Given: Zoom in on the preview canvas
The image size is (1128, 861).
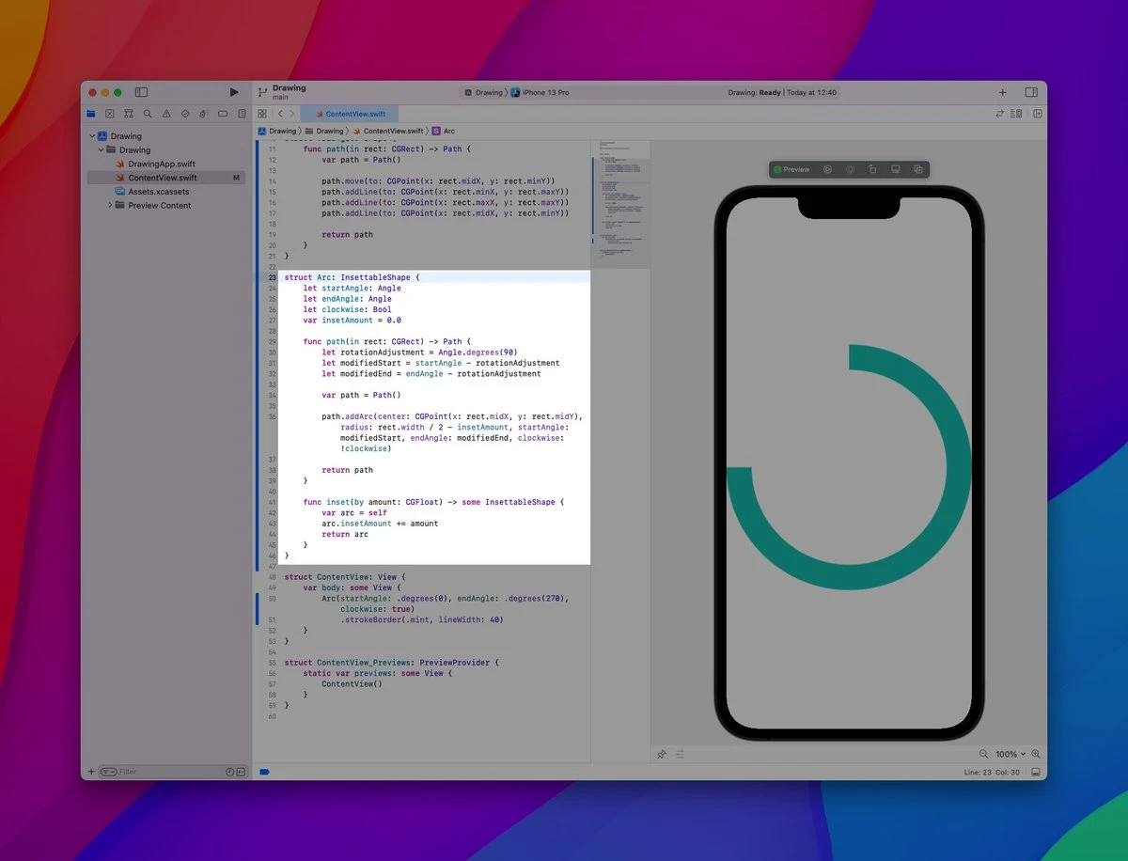Looking at the screenshot, I should (1036, 754).
